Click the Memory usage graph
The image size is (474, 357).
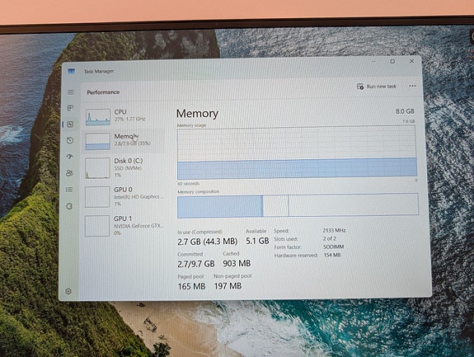point(297,153)
